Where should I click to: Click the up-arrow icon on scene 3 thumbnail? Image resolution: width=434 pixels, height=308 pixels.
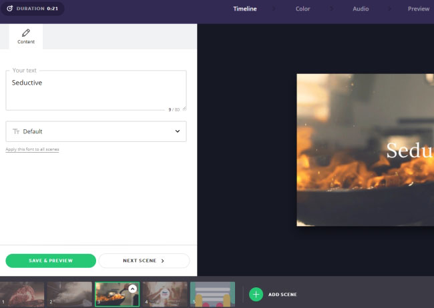click(133, 289)
